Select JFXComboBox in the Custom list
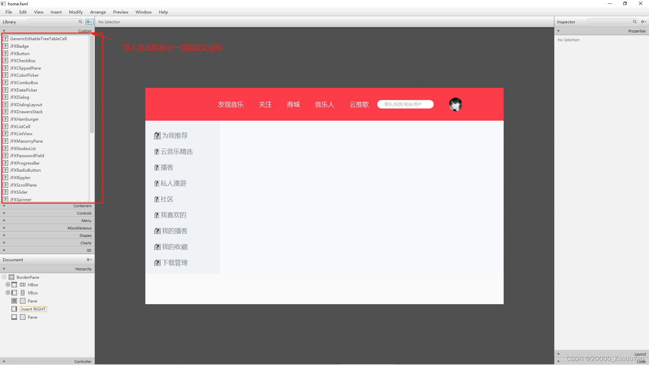 click(24, 83)
